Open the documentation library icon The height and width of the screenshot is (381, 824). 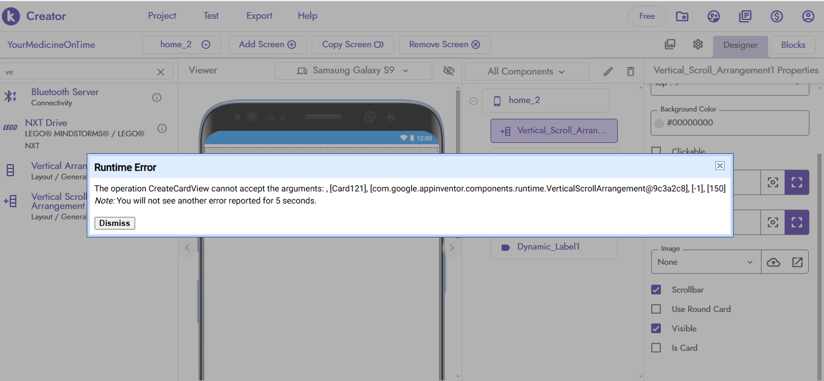pyautogui.click(x=745, y=16)
